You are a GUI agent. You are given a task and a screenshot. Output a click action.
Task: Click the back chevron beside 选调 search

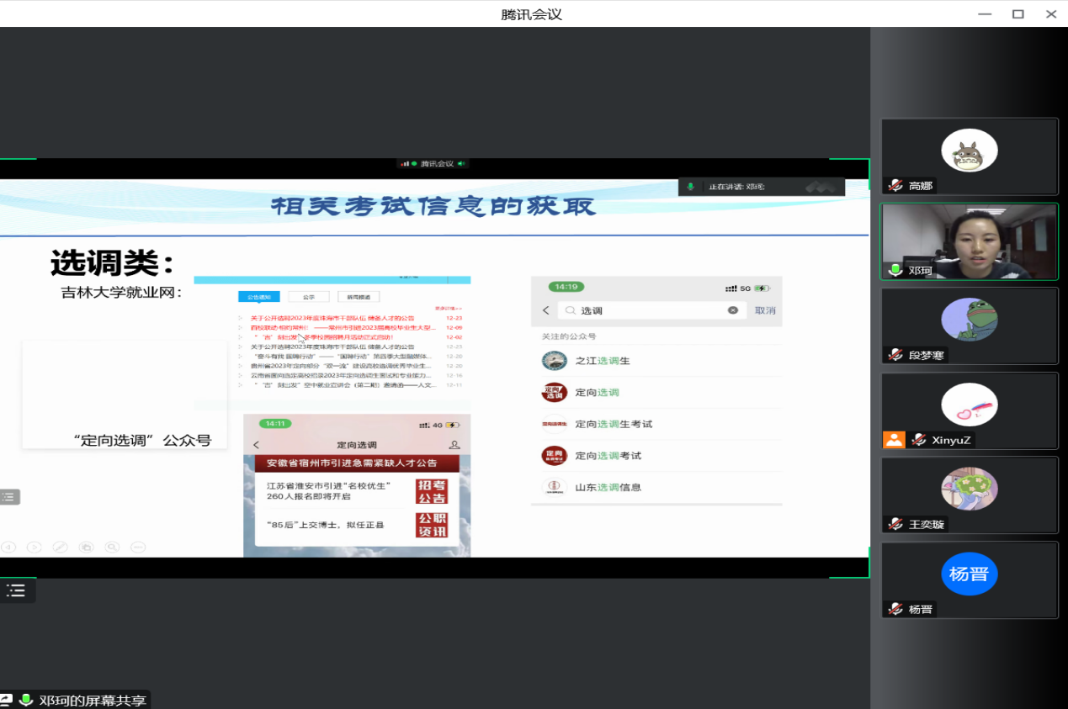(x=545, y=310)
